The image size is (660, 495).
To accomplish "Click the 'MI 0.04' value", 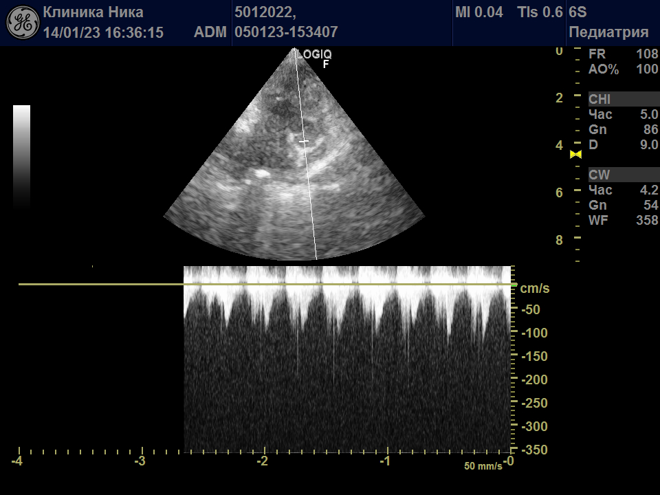I will (479, 12).
